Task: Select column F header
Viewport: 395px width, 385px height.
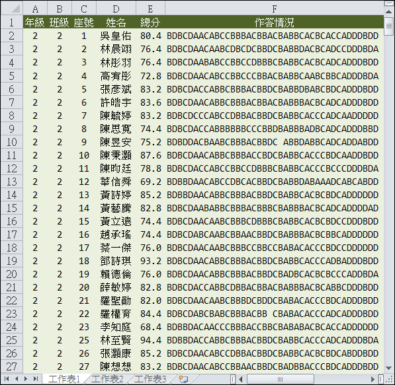Action: pos(275,9)
